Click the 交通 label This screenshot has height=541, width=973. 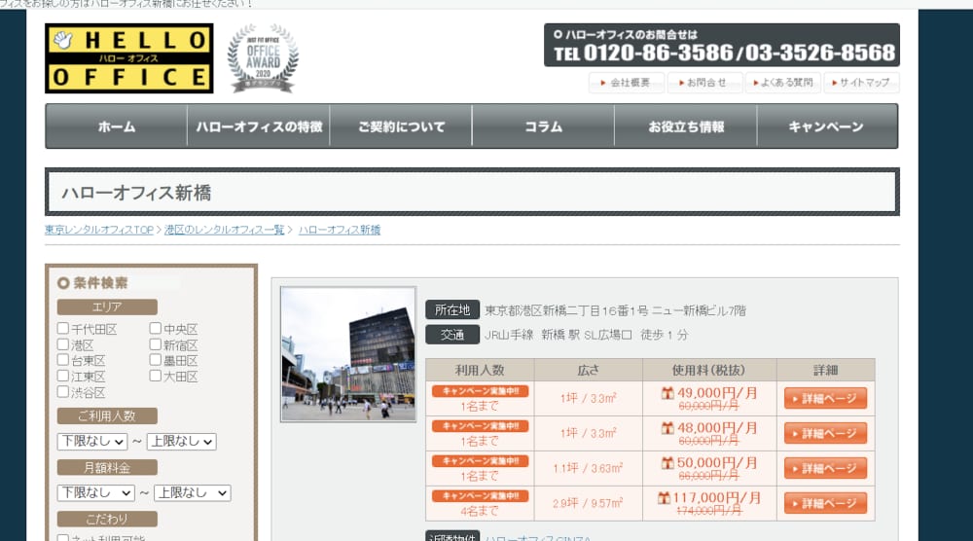452,335
